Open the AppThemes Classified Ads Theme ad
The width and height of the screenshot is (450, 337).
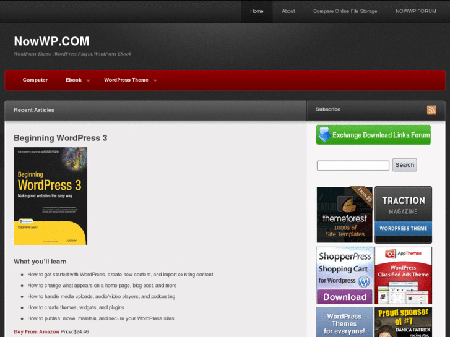tap(403, 275)
